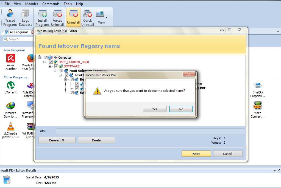The height and width of the screenshot is (188, 281).
Task: Click the My Computer tree icon
Action: tap(50, 58)
